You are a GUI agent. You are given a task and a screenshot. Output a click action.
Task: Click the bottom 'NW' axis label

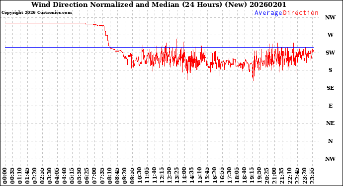point(330,159)
